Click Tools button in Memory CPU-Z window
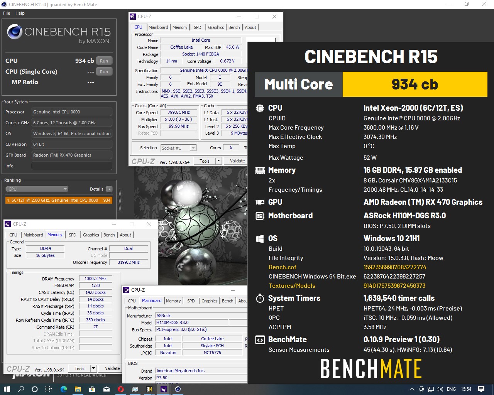 pyautogui.click(x=80, y=369)
